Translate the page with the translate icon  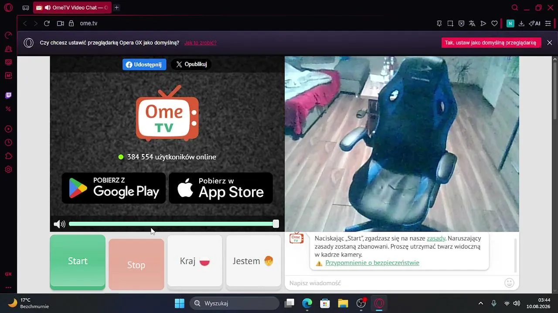point(472,23)
